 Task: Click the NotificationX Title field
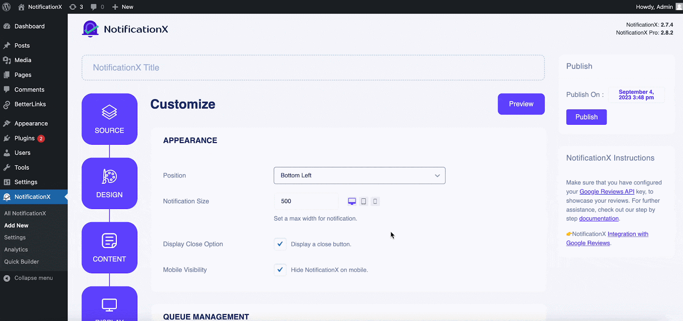313,68
